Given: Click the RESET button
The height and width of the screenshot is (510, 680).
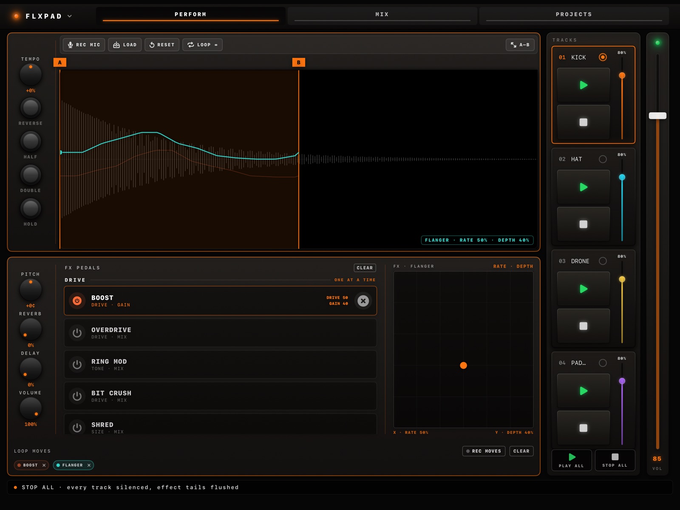Looking at the screenshot, I should [x=162, y=45].
